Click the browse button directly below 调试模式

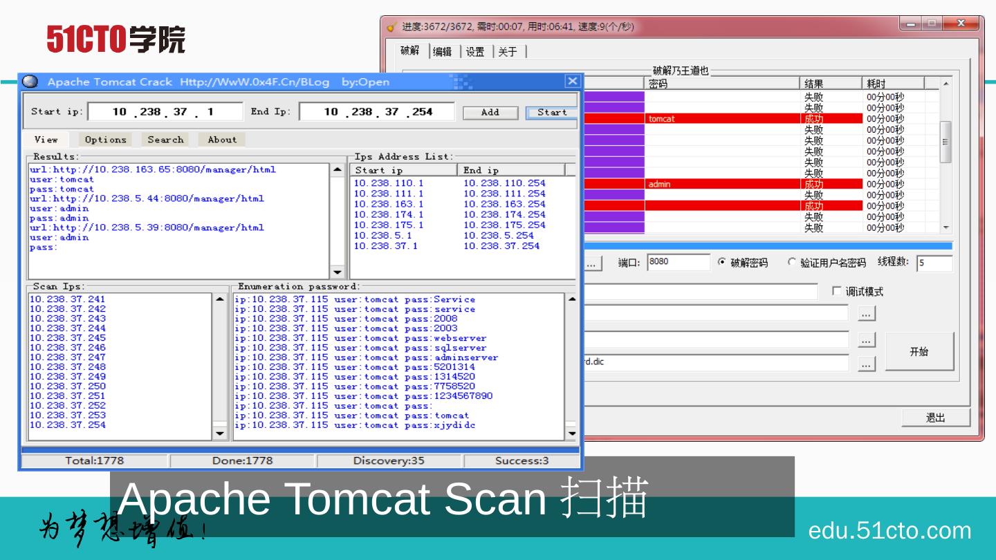867,313
